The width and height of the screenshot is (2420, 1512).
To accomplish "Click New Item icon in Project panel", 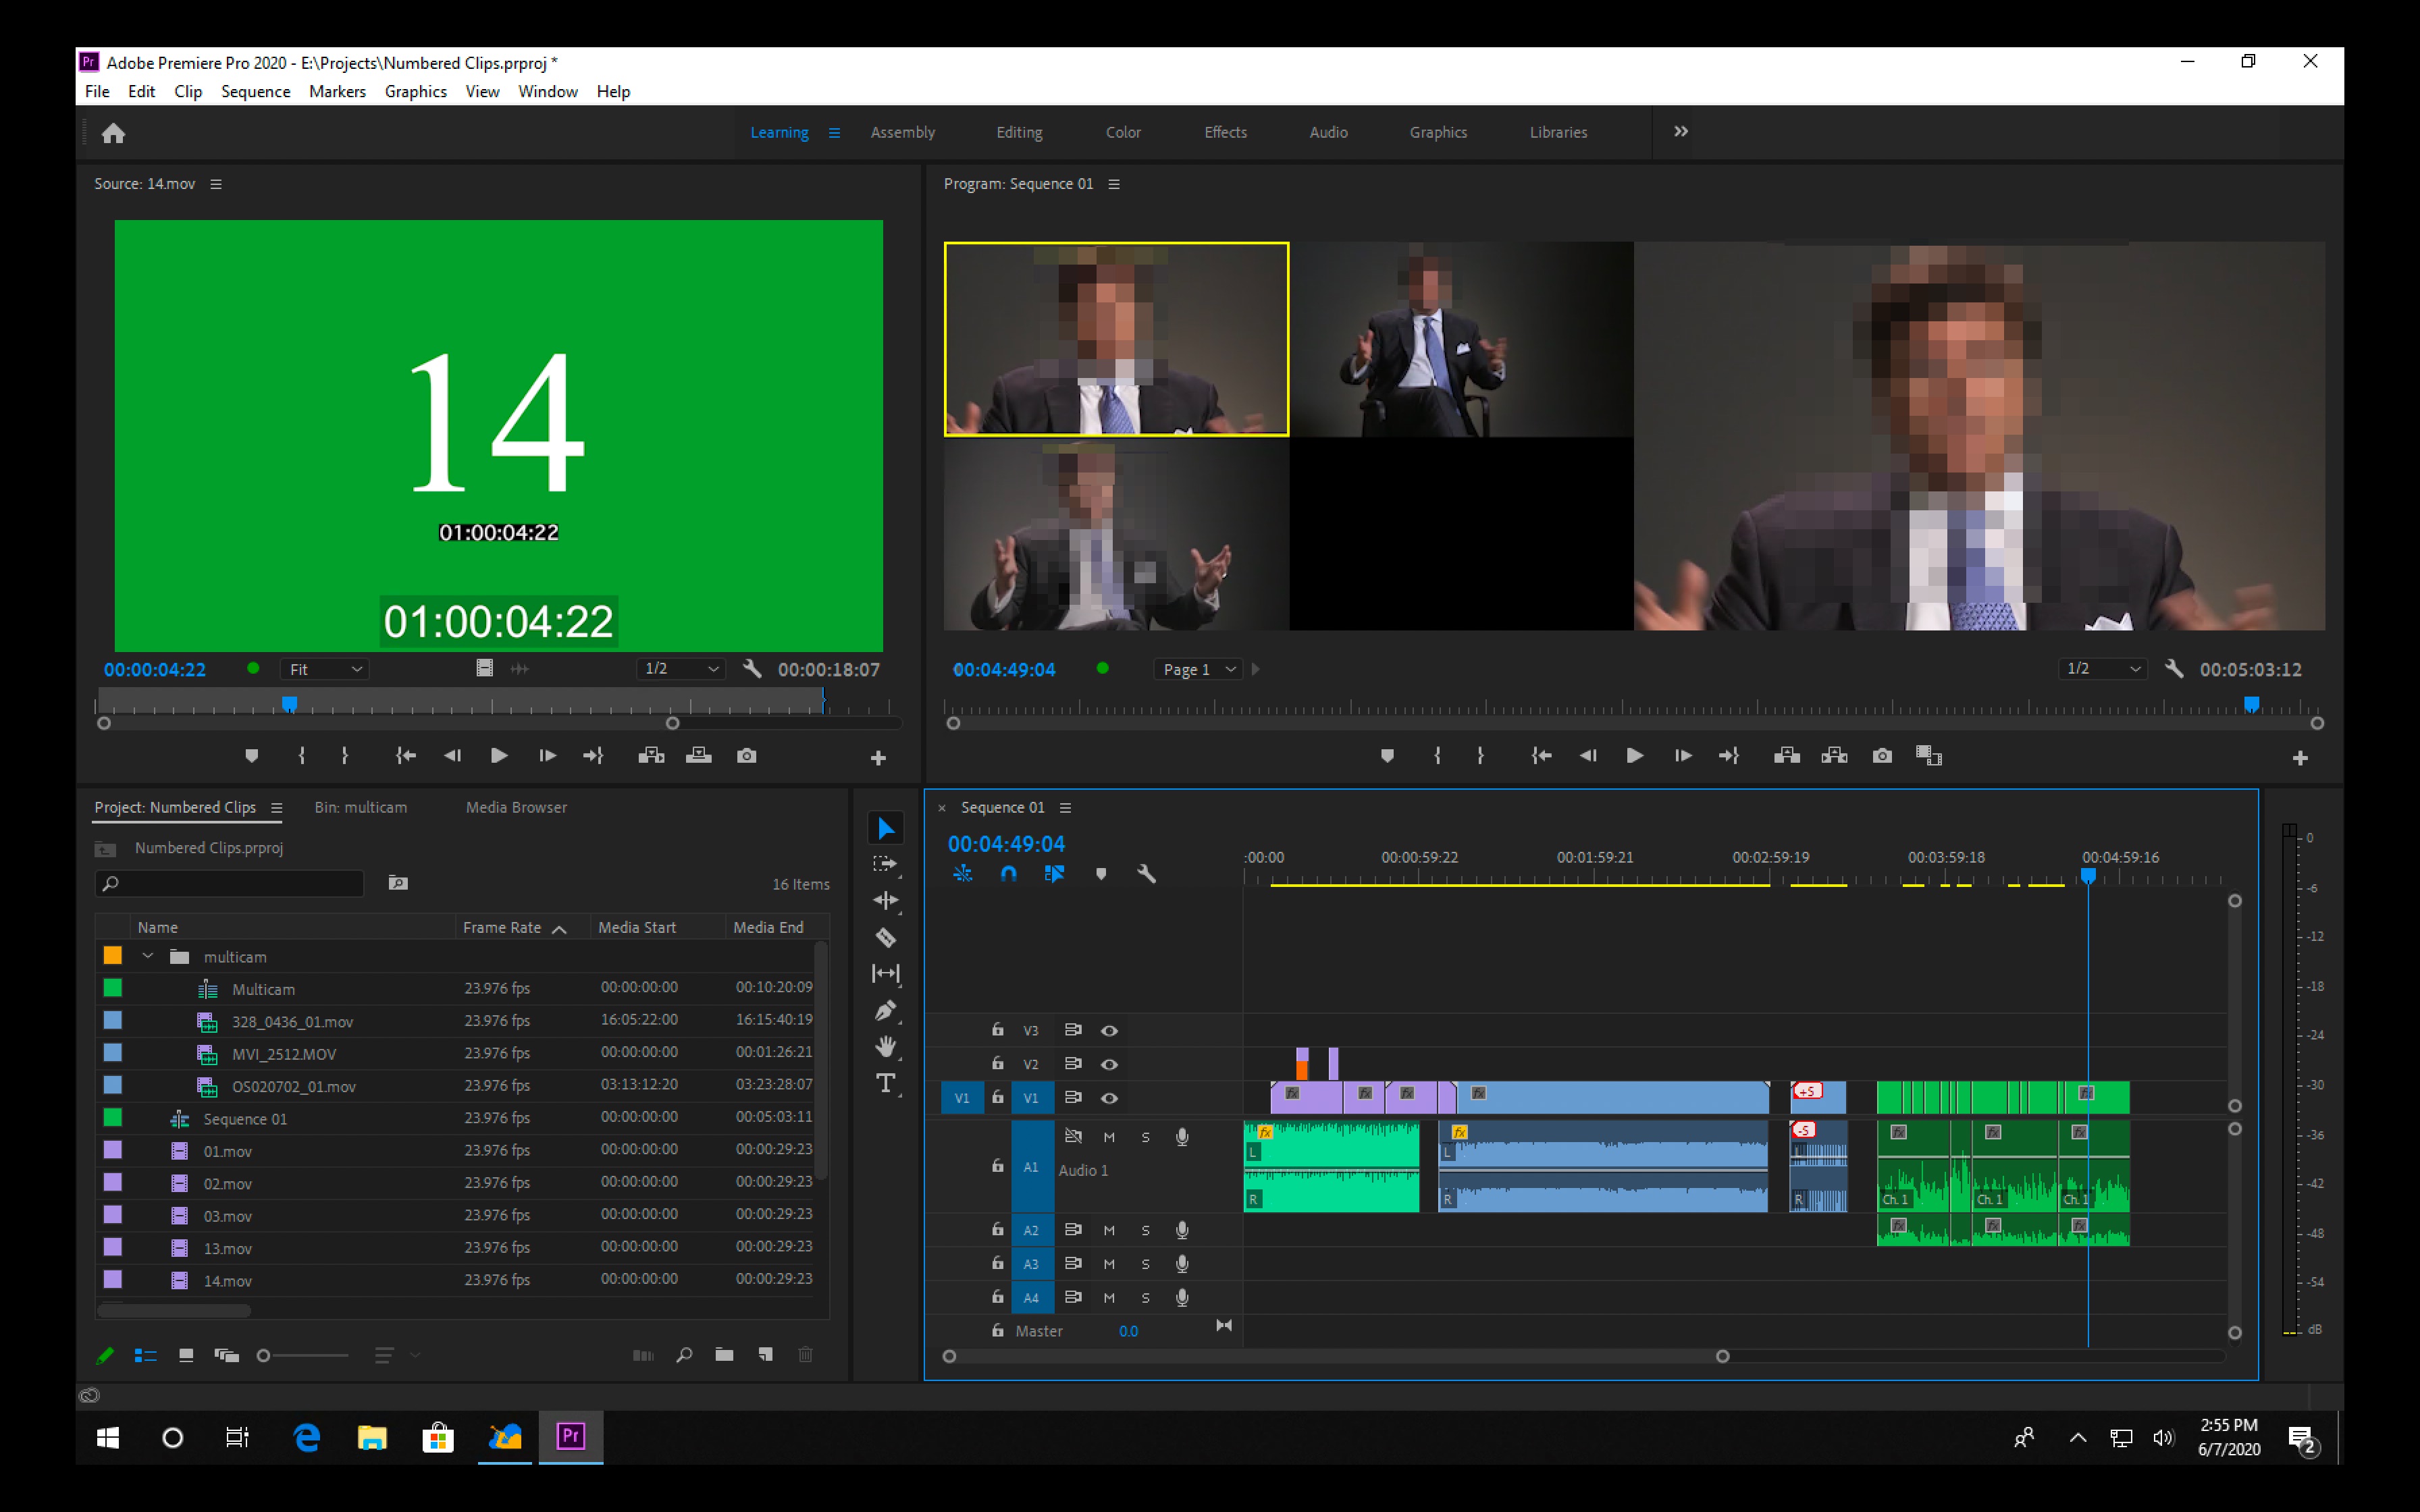I will [765, 1355].
